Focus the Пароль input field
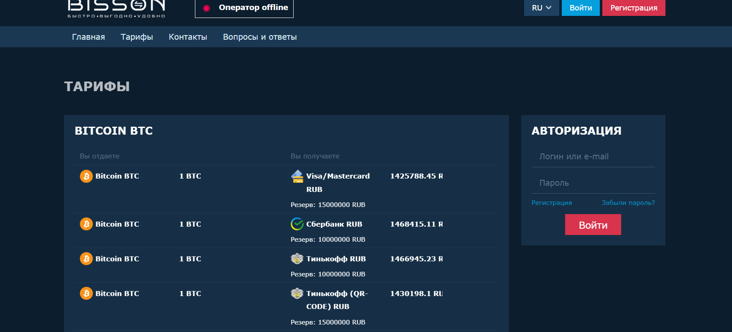 pyautogui.click(x=593, y=183)
